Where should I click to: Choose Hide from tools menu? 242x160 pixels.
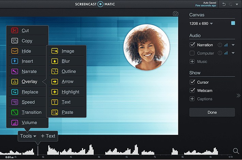coord(26,51)
